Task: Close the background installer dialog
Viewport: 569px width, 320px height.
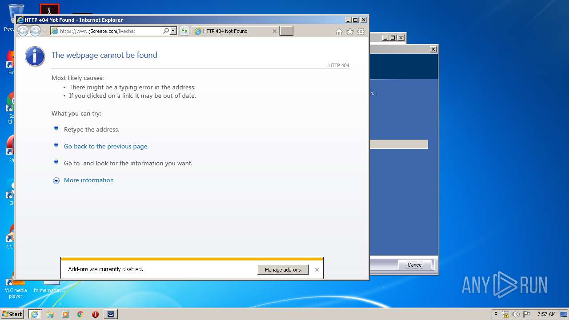Action: pos(433,49)
